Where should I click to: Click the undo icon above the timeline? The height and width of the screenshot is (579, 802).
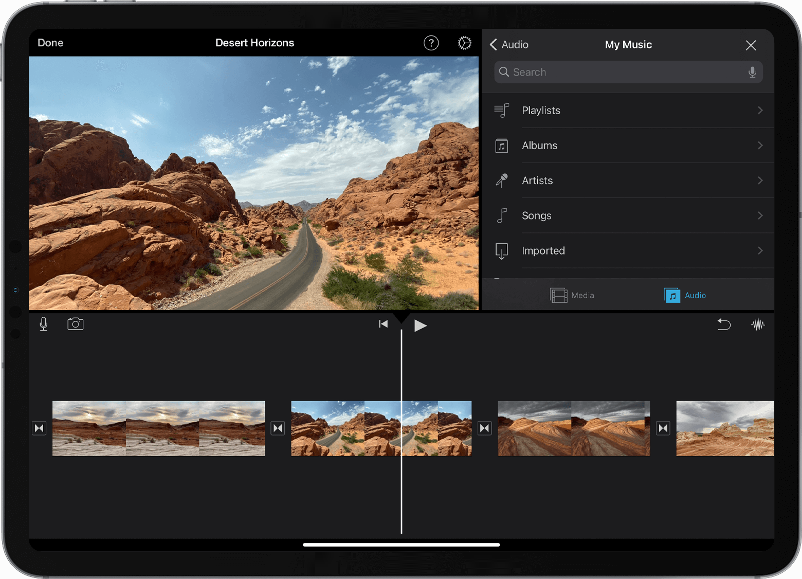[x=724, y=324]
